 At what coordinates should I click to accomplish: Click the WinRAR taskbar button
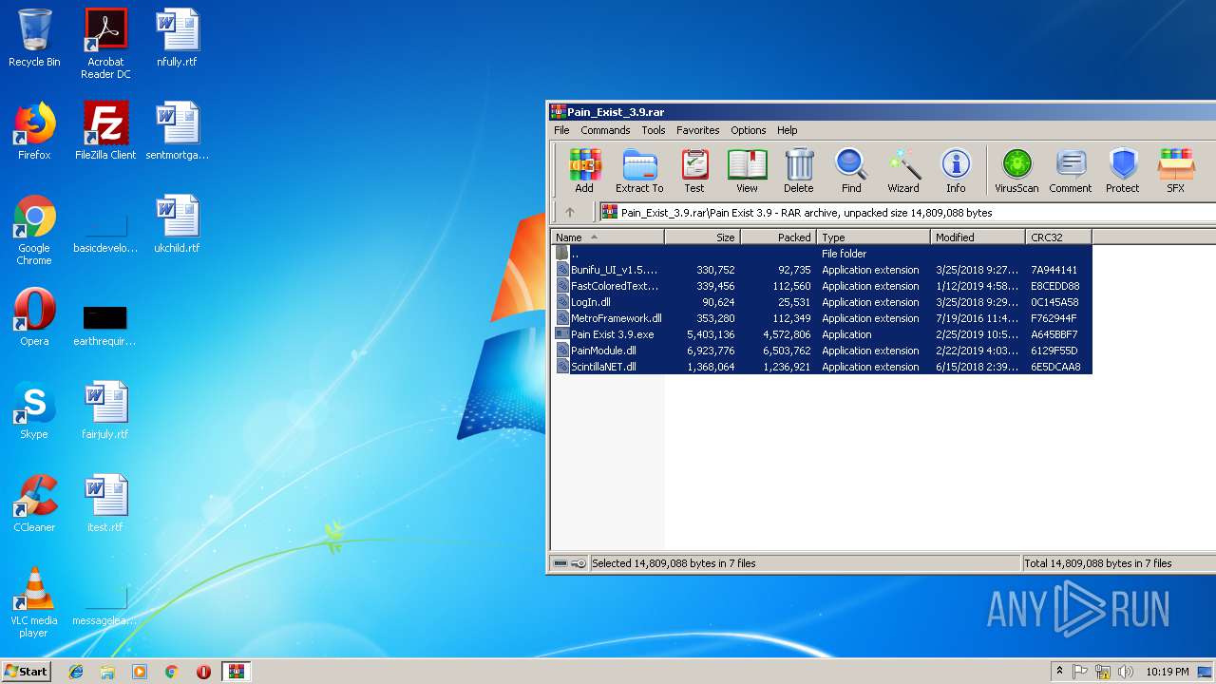point(237,672)
